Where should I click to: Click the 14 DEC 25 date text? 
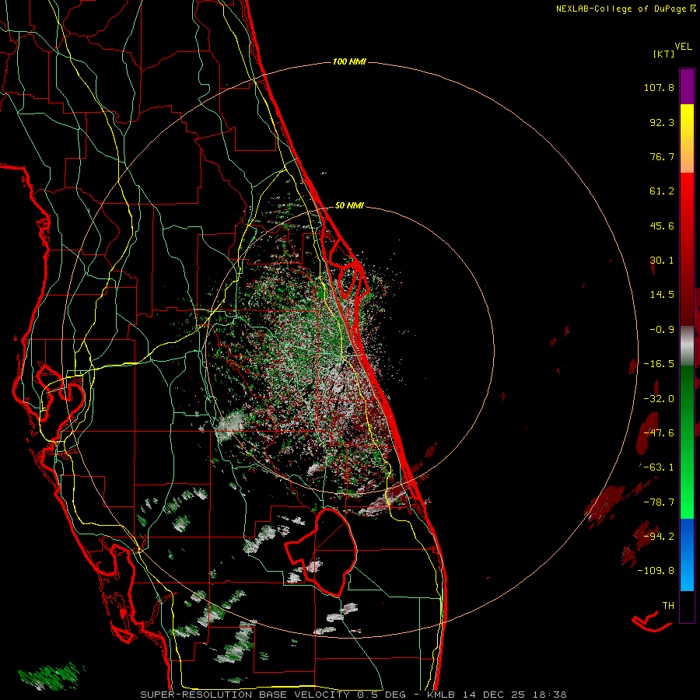tap(497, 695)
